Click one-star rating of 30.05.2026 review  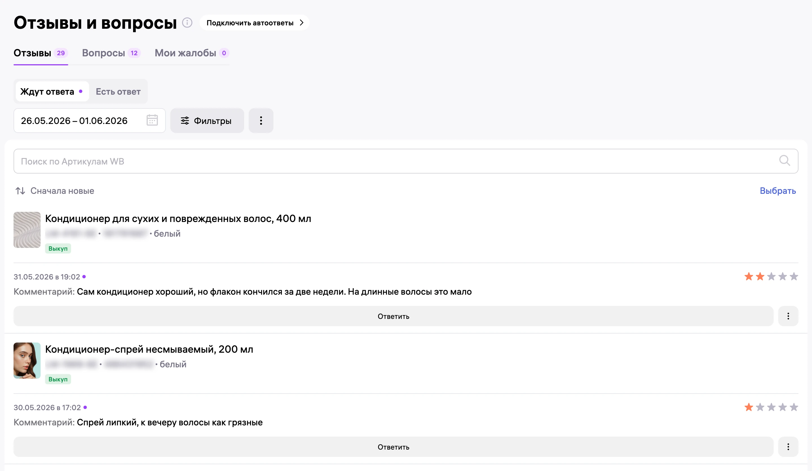click(x=771, y=407)
